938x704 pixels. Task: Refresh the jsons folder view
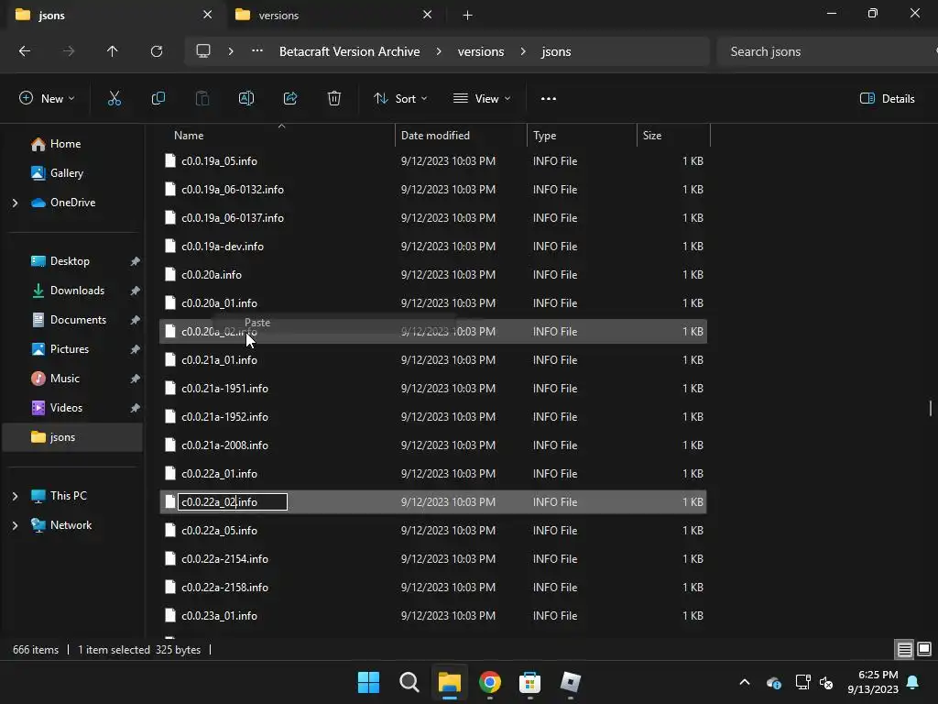pos(157,51)
